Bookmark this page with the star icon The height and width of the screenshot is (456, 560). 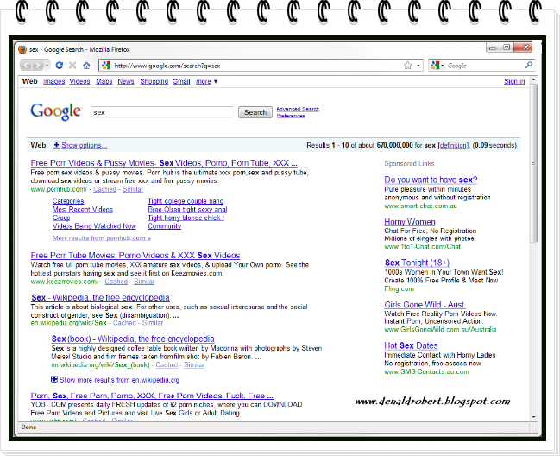coord(407,66)
